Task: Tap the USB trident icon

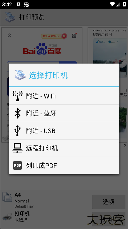Action: click(x=17, y=130)
